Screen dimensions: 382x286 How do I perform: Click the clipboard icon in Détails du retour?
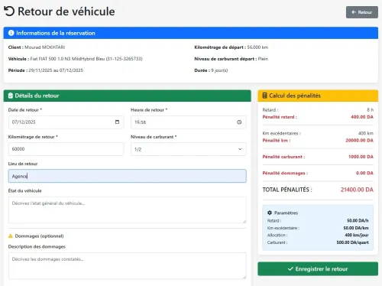point(11,96)
